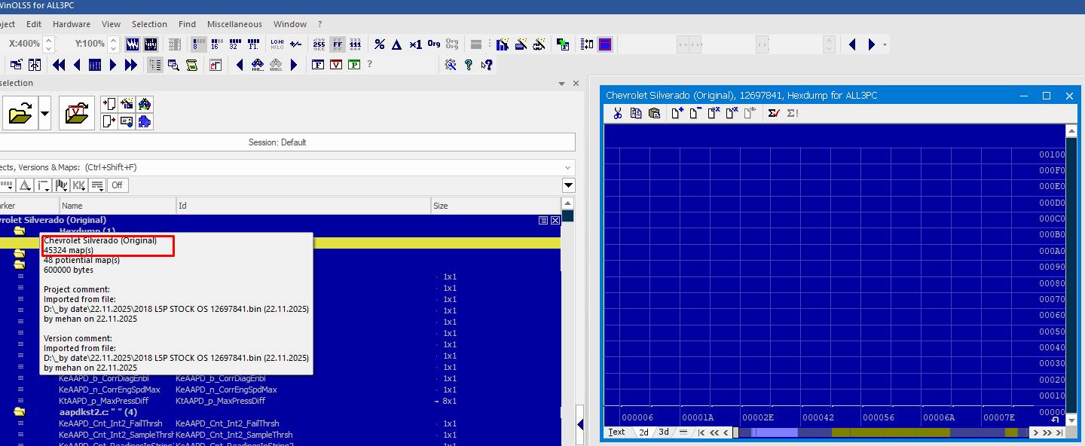Viewport: 1085px width, 446px height.
Task: Click the x1 factor display icon
Action: coord(415,44)
